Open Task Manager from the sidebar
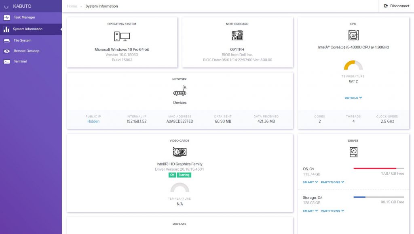414x234 pixels. (31, 17)
